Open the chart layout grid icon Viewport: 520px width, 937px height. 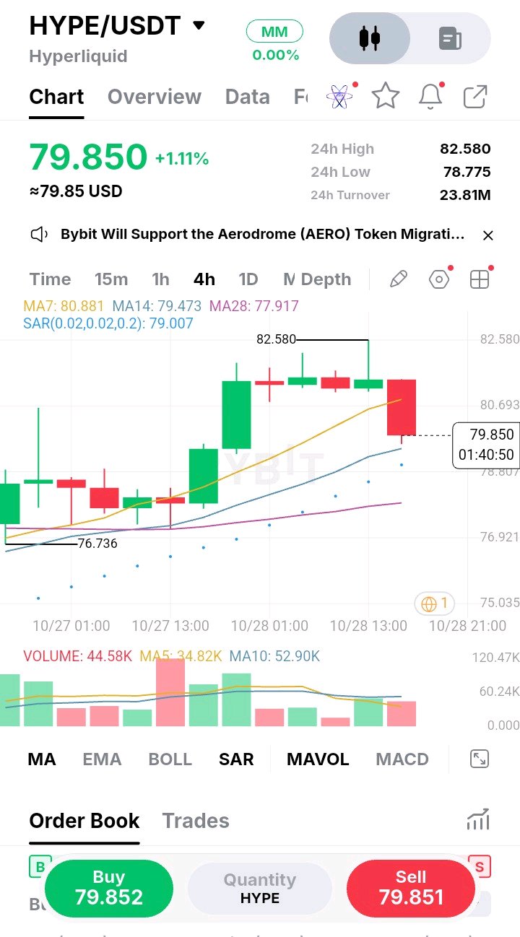point(480,279)
